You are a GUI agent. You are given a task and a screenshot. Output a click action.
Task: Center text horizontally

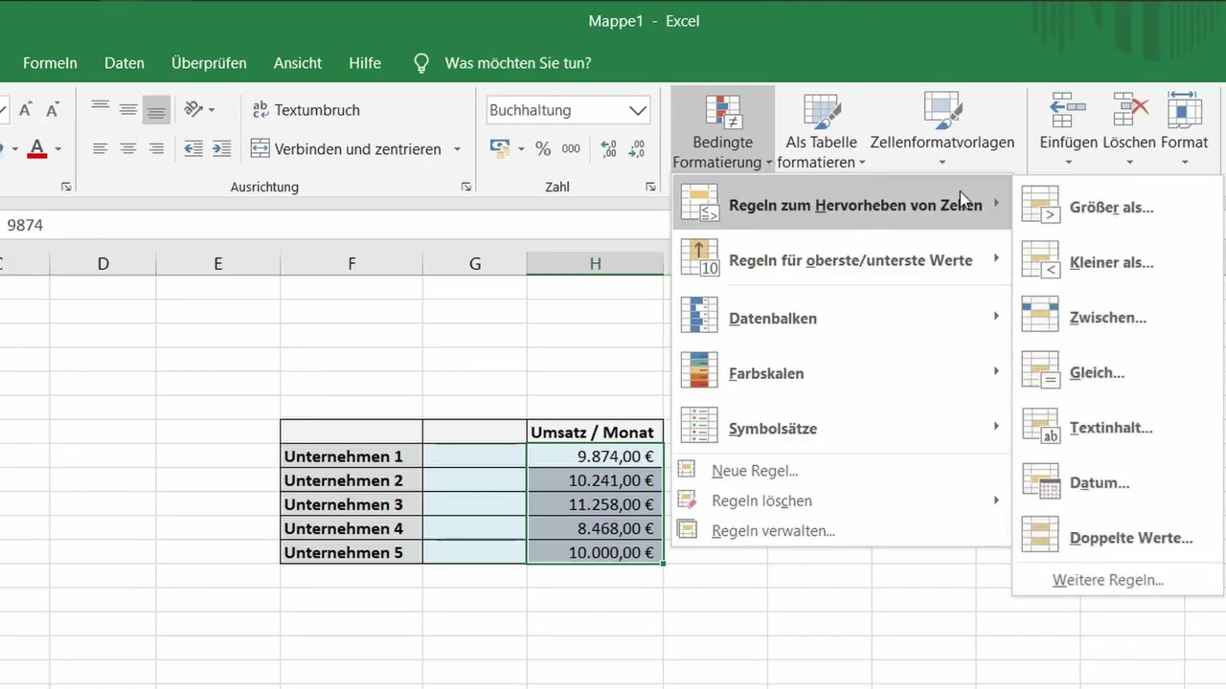128,149
